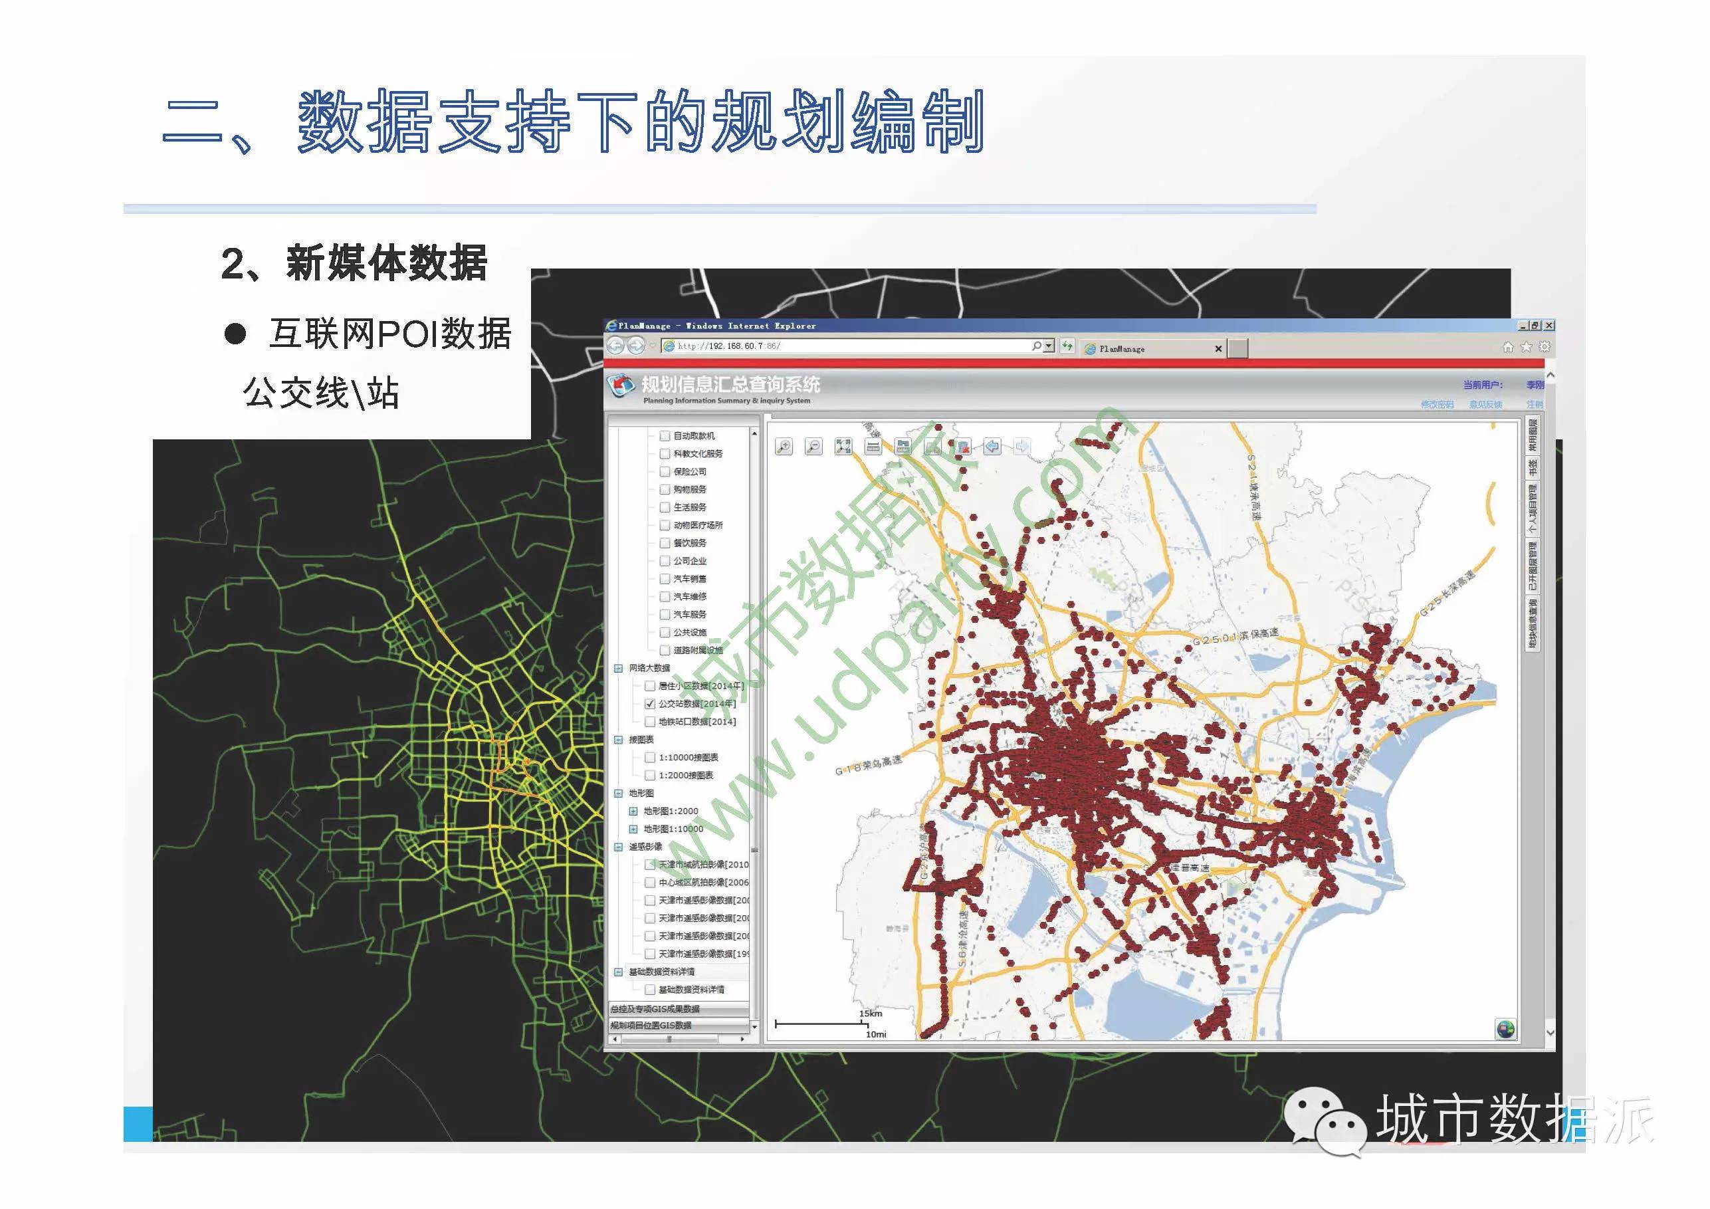The width and height of the screenshot is (1710, 1209).
Task: Check the 公共设施 layer checkbox
Action: [665, 633]
